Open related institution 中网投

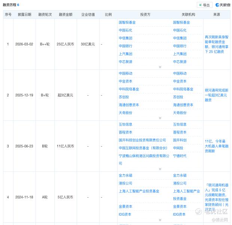178,148
